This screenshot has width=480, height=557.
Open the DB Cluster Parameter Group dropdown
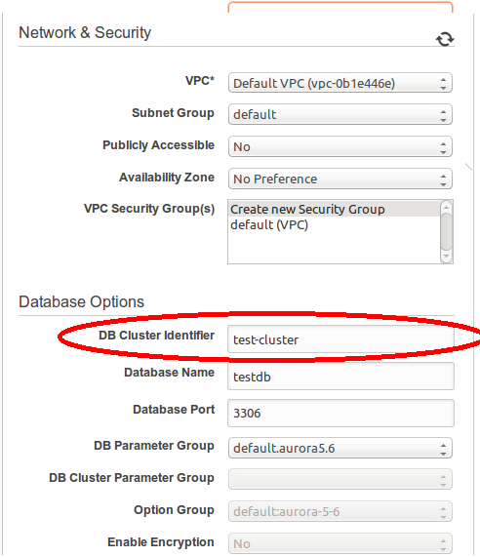[x=340, y=479]
